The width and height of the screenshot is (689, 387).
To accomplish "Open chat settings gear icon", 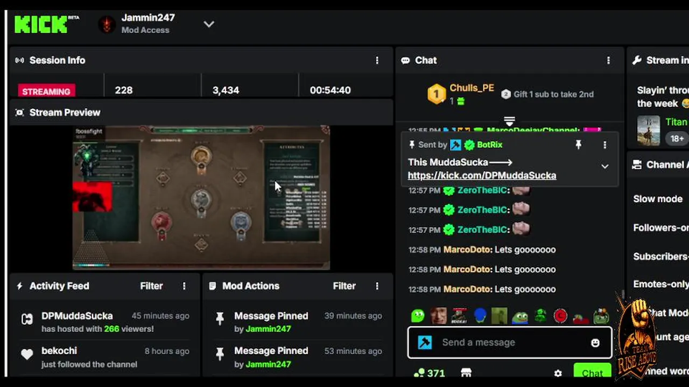I will (x=558, y=373).
